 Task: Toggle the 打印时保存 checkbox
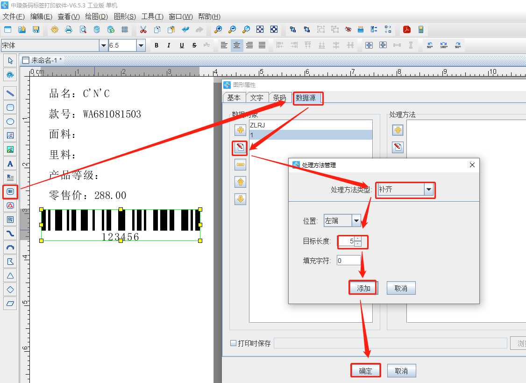coord(234,343)
